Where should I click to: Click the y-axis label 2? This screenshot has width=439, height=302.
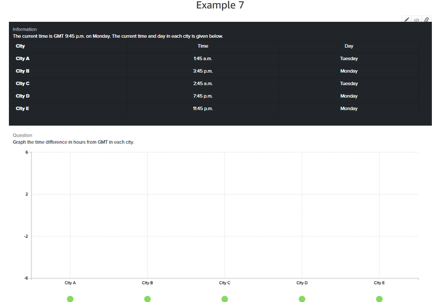(27, 194)
